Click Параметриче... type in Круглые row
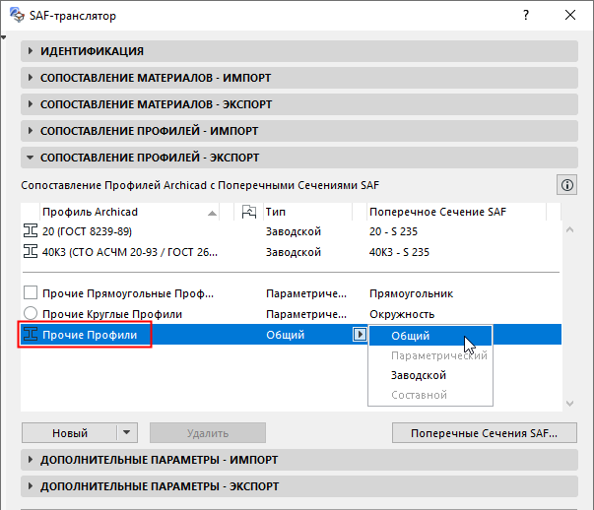 click(306, 314)
